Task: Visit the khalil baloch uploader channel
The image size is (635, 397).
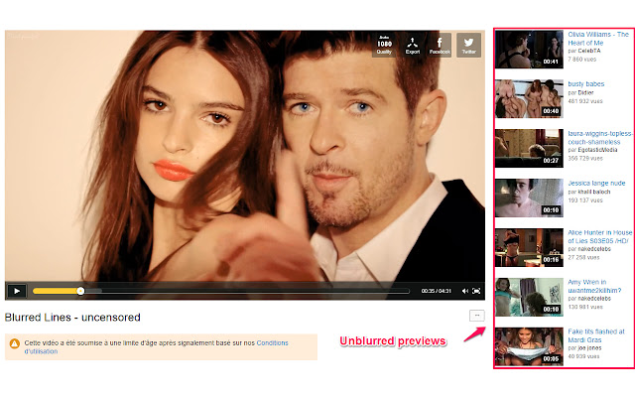Action: [x=593, y=192]
